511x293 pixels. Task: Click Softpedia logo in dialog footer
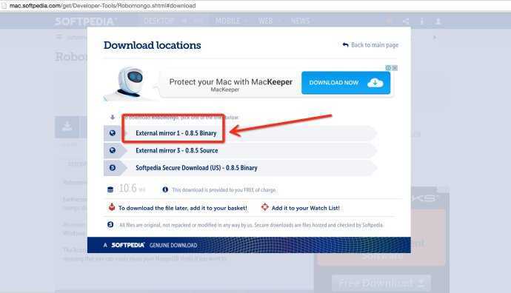coord(127,245)
